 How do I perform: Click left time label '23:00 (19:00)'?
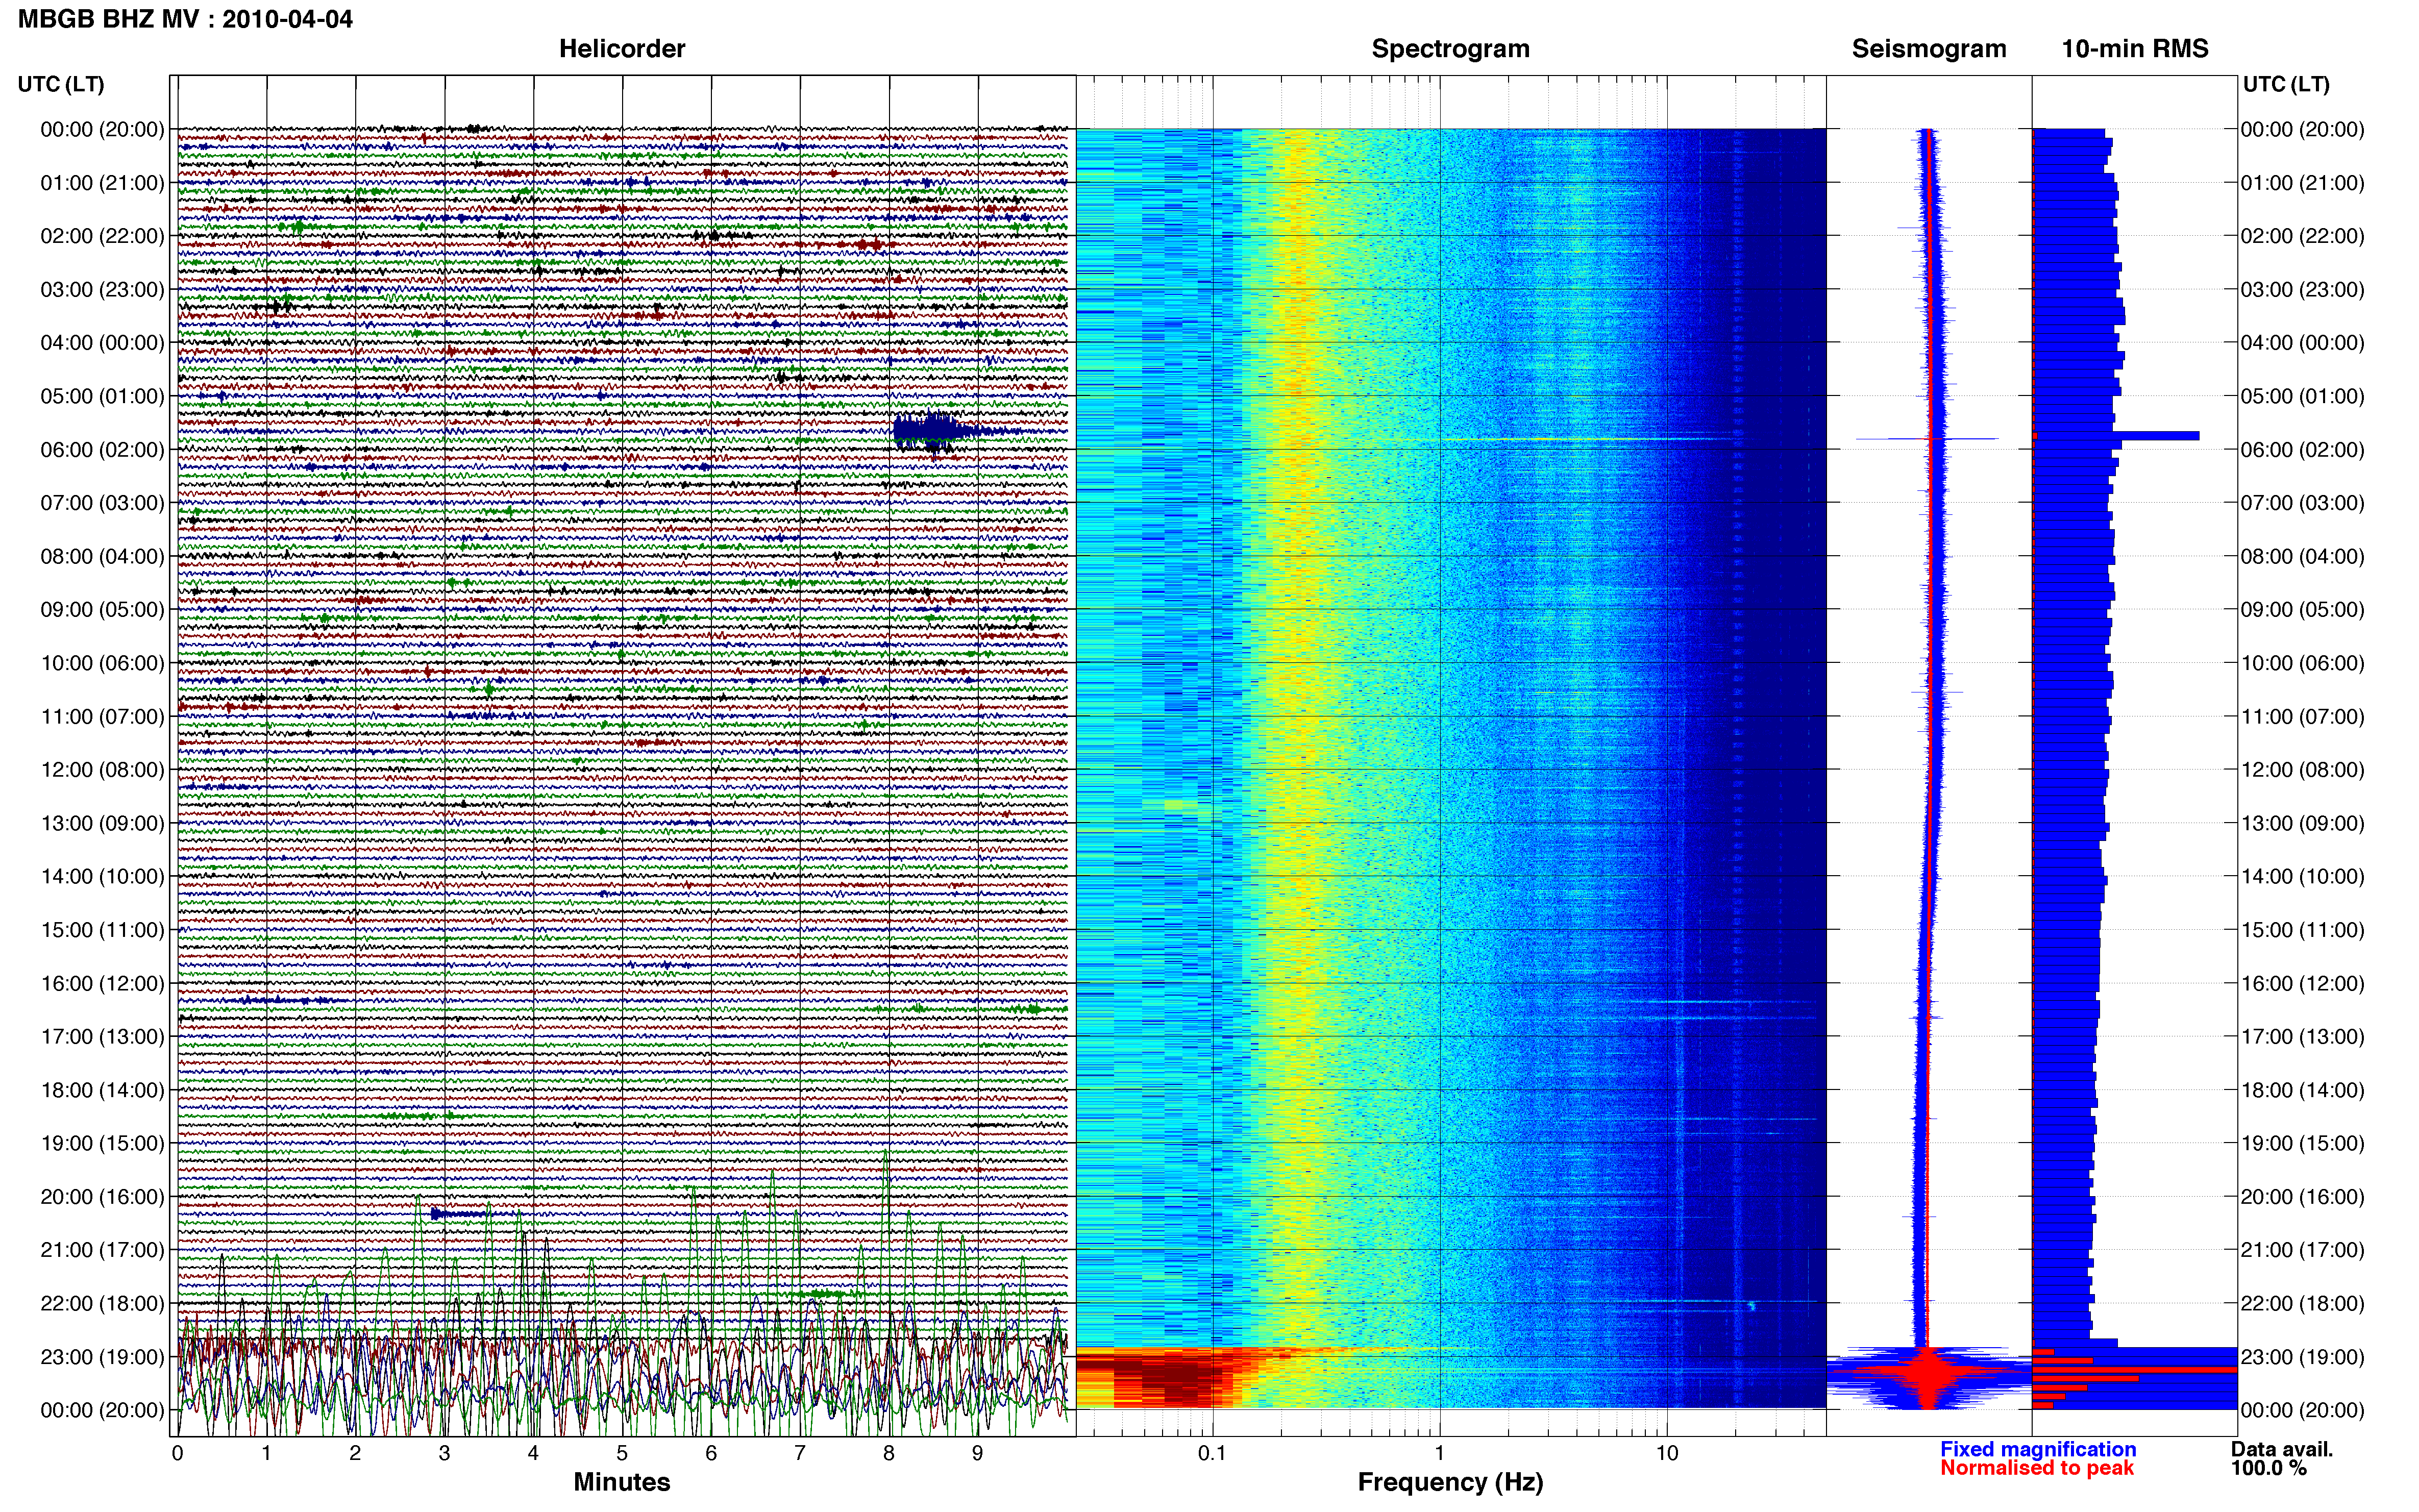pyautogui.click(x=102, y=1357)
